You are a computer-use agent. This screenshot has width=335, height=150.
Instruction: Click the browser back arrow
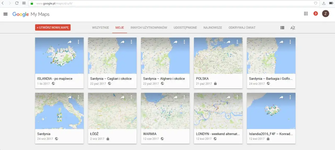click(3, 3)
